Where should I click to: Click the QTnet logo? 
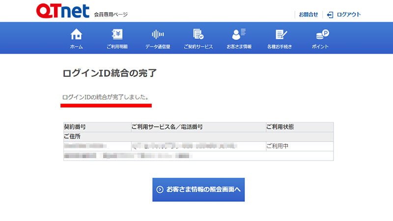(62, 12)
